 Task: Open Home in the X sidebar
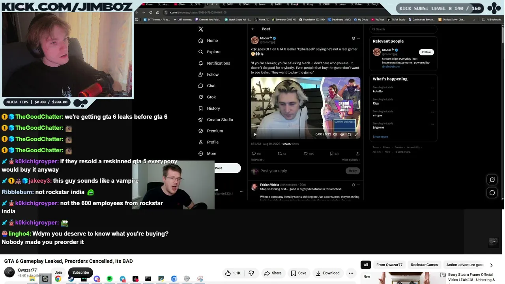pos(208,41)
